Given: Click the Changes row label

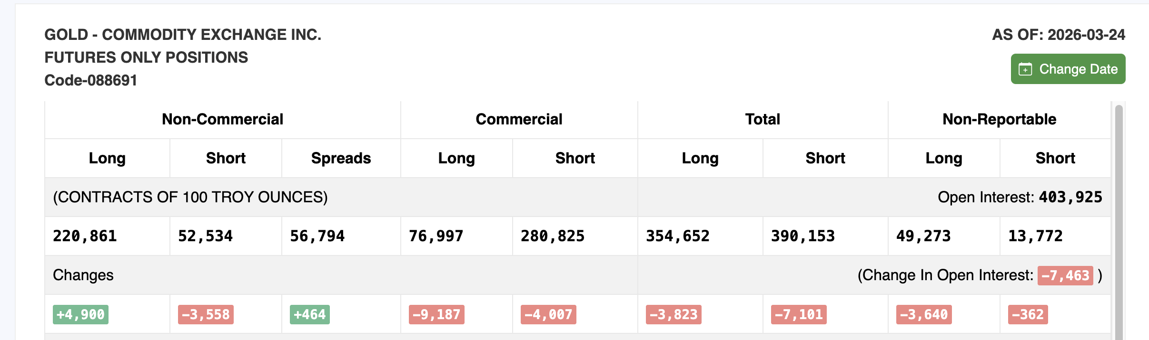Looking at the screenshot, I should [x=83, y=275].
